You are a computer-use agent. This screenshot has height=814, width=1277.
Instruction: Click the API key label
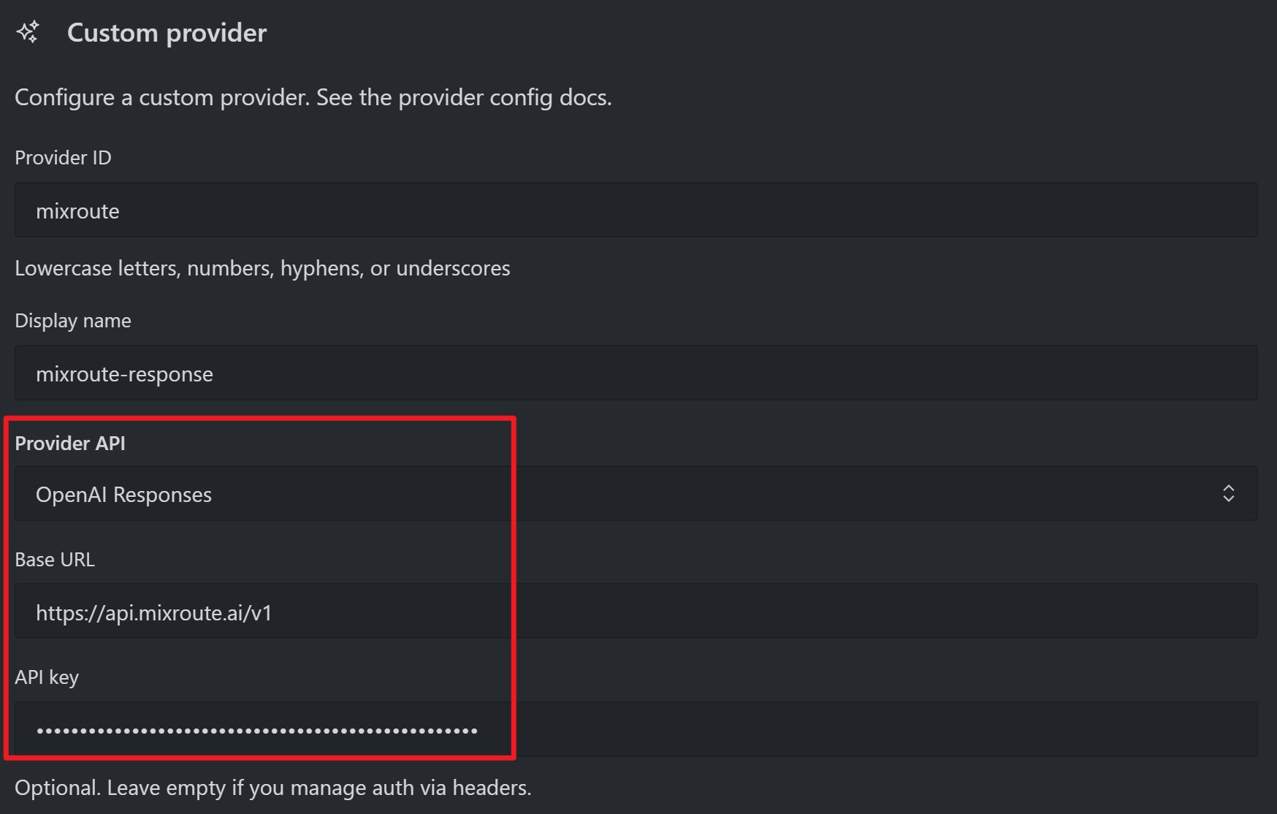pos(47,677)
